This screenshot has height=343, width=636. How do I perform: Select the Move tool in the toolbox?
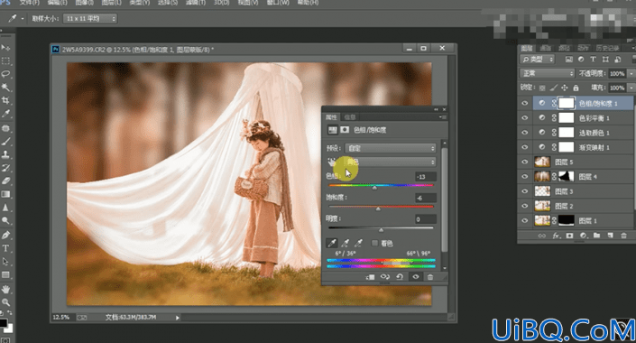tap(5, 48)
